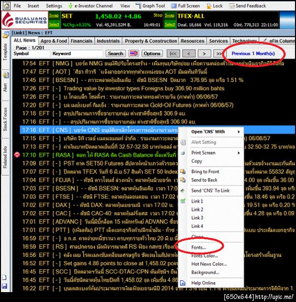Click the eFin Column pencil icon tab
This screenshot has height=302, width=296.
[265, 40]
